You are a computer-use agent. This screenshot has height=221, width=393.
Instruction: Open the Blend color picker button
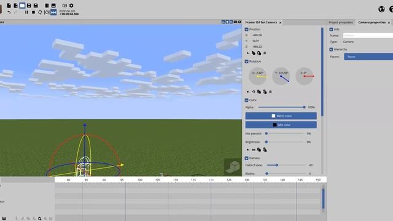281,116
